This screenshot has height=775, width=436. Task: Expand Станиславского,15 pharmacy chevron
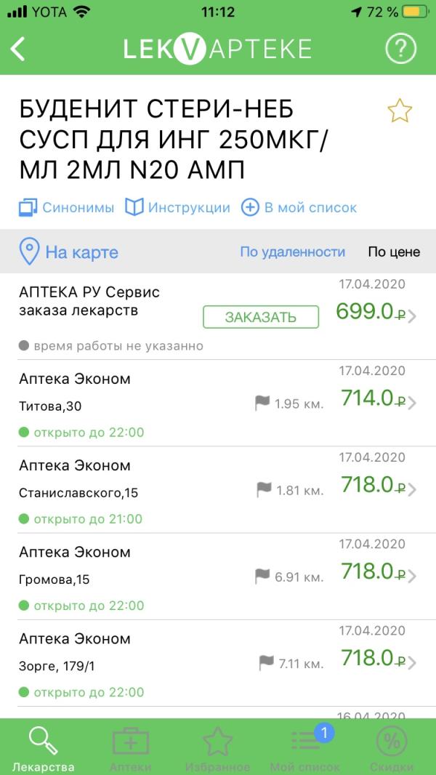coord(412,489)
